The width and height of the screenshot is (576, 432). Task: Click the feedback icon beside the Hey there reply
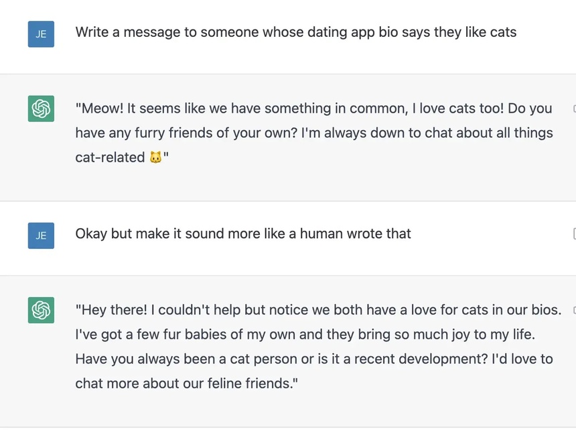[x=573, y=310]
